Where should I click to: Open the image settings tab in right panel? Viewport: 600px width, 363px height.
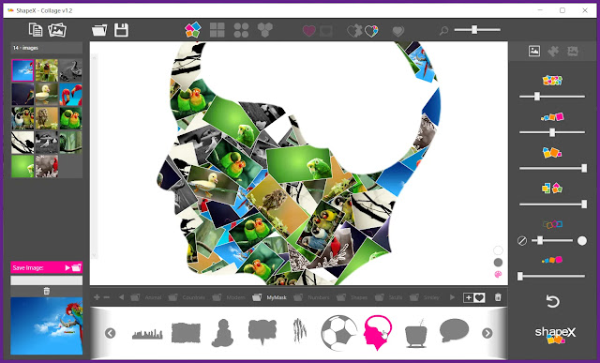(534, 51)
